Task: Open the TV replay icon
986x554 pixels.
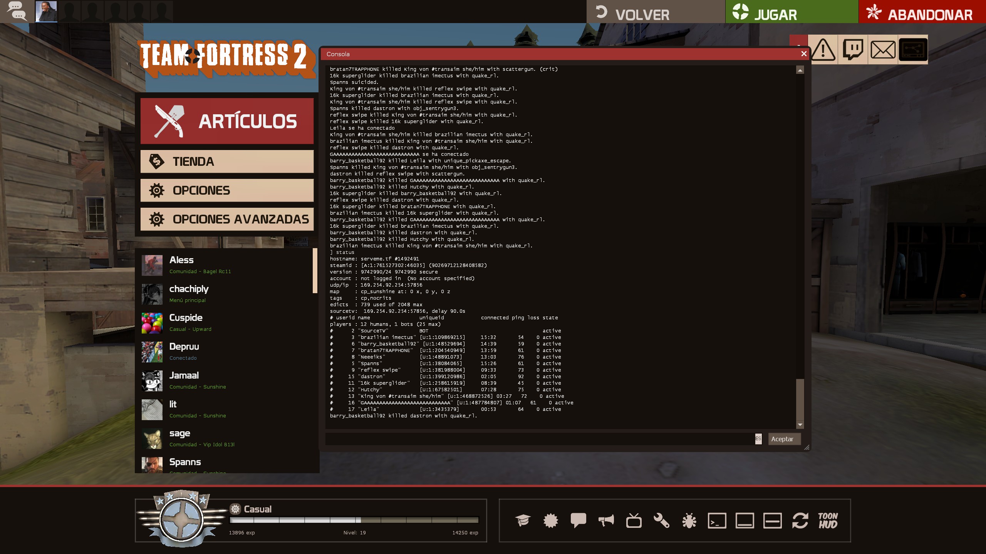Action: click(x=634, y=521)
